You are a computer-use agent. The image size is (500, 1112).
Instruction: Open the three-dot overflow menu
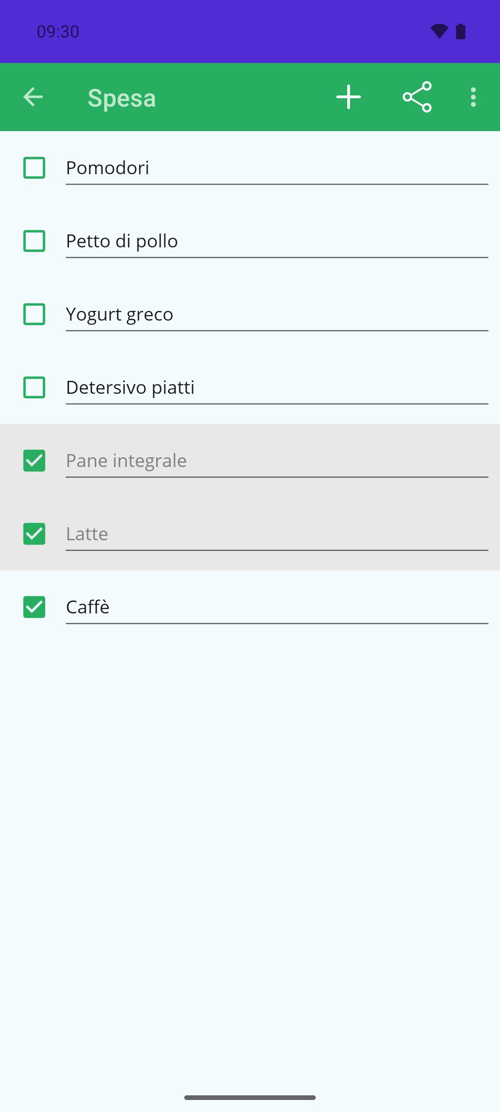point(473,97)
